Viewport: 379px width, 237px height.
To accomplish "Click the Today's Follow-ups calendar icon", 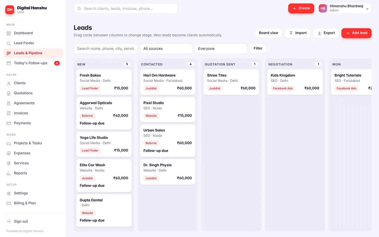I will [9, 63].
